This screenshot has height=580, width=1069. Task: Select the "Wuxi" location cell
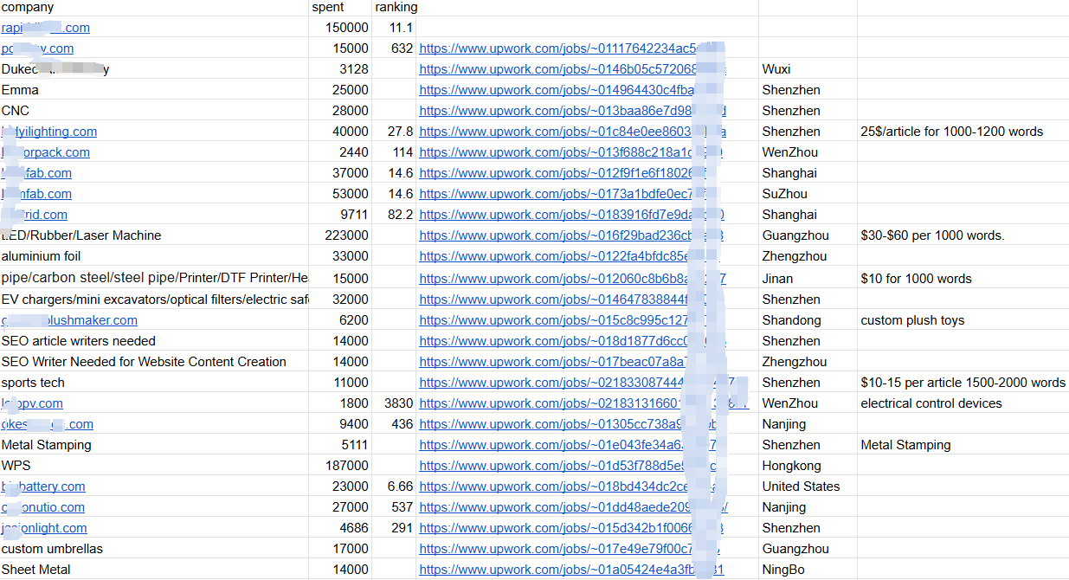coord(808,69)
